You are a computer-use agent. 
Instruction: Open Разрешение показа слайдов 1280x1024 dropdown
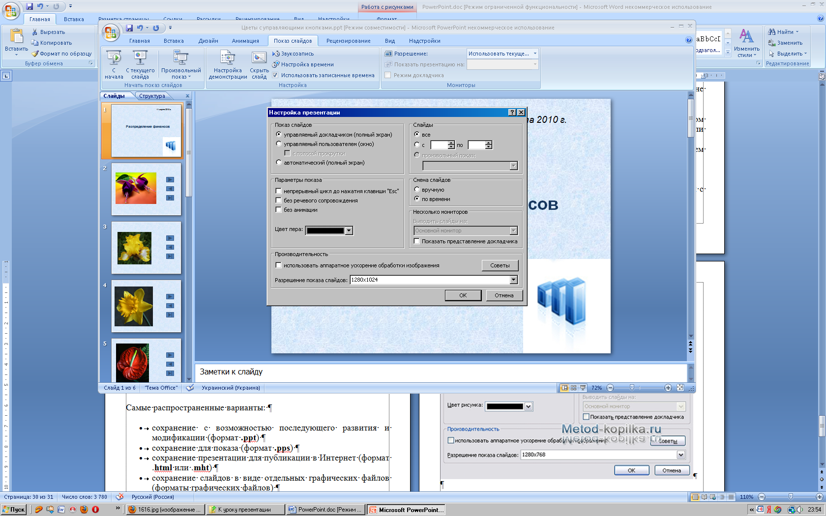coord(513,280)
